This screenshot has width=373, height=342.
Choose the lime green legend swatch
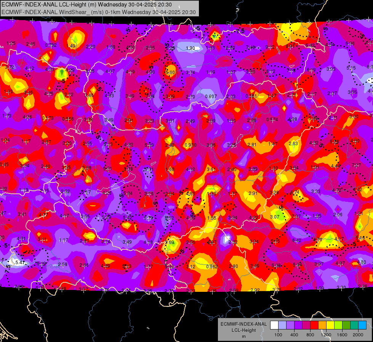338,325
